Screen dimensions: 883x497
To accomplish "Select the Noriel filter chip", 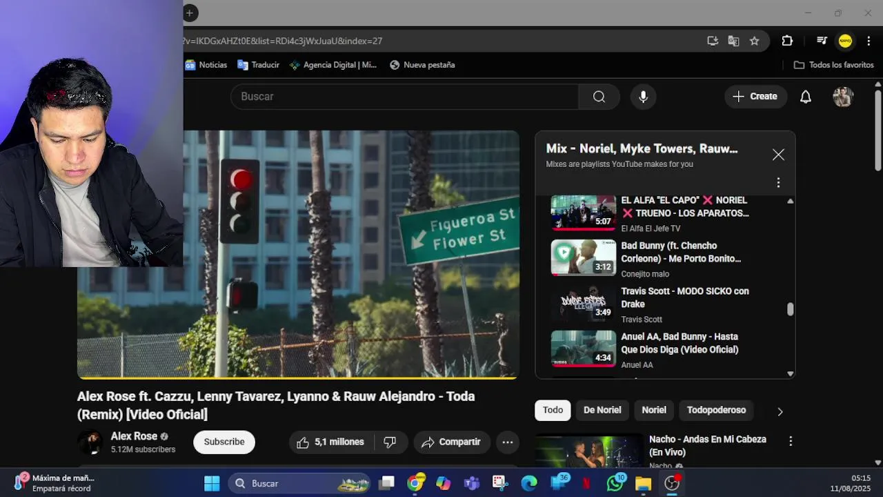I will [654, 410].
